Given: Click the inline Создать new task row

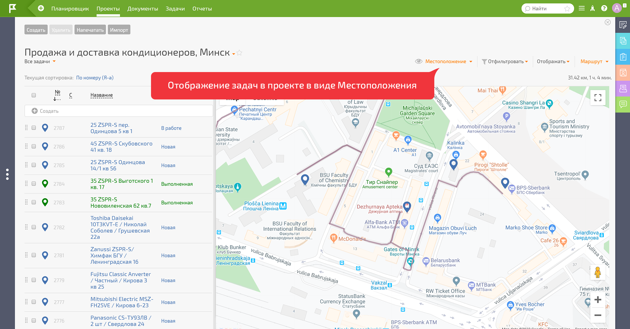Looking at the screenshot, I should click(119, 111).
